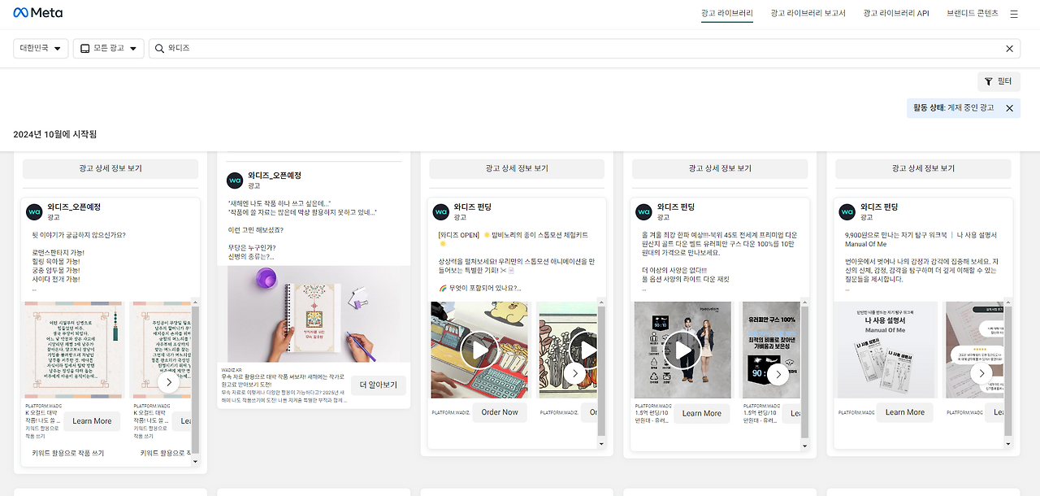This screenshot has width=1040, height=496.
Task: Click Learn More on first card
Action: point(92,421)
